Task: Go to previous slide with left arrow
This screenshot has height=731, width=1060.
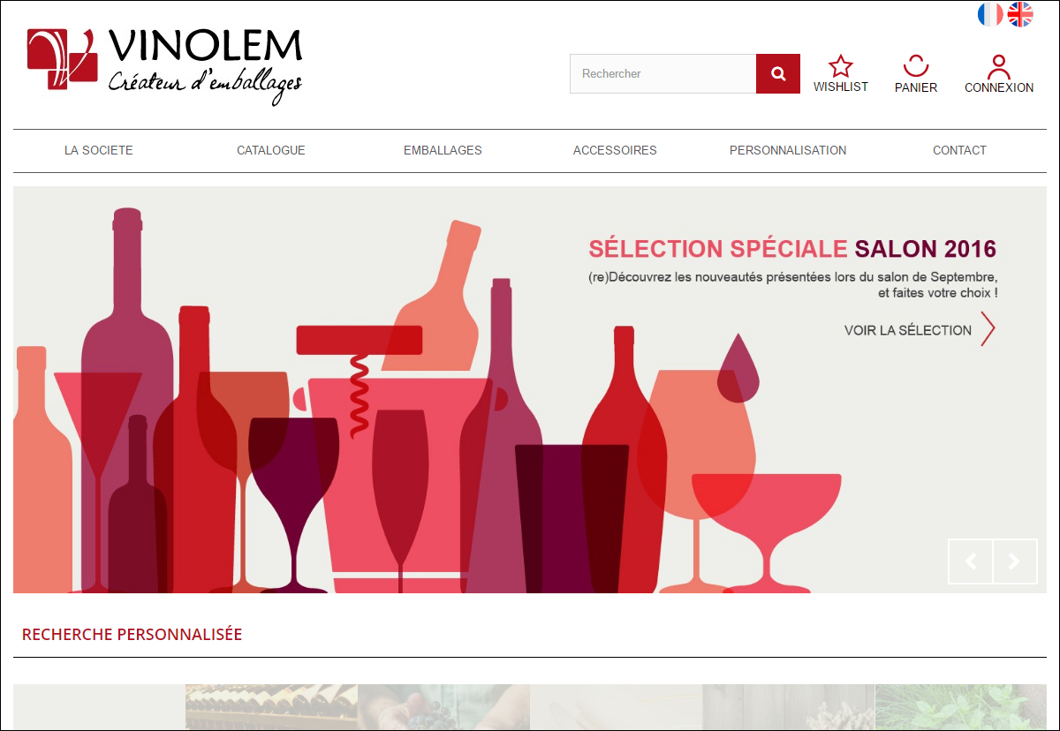Action: pos(971,561)
